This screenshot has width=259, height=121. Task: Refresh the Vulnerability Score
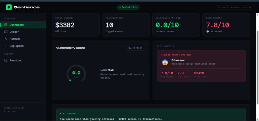click(136, 48)
